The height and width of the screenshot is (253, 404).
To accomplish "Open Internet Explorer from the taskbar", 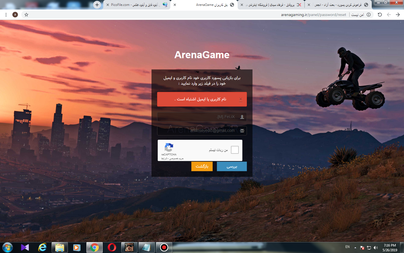I will [x=42, y=247].
